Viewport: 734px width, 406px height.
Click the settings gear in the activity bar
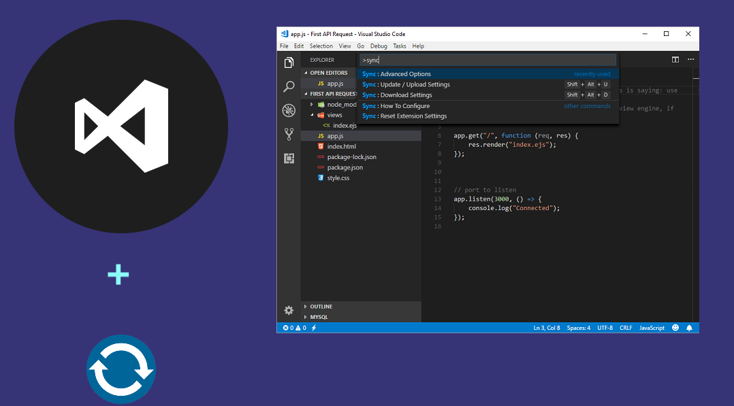pos(289,309)
